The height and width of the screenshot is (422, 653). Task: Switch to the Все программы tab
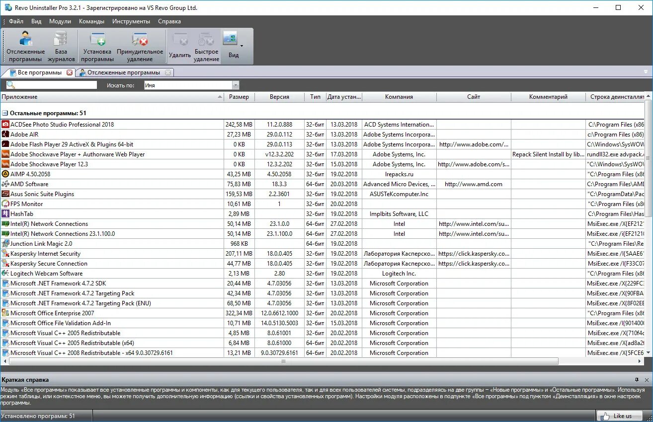[39, 72]
